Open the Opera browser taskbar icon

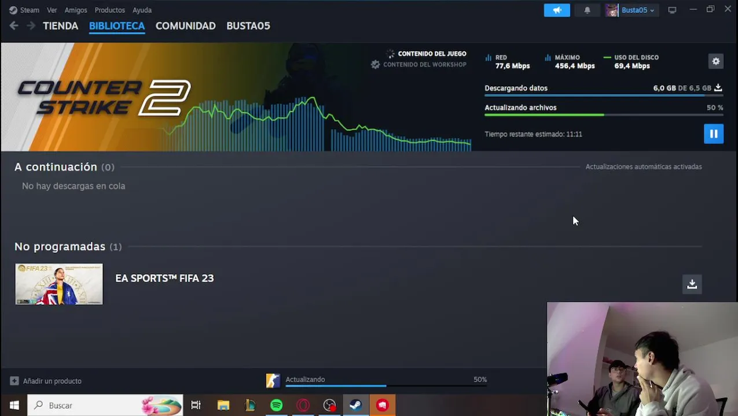pyautogui.click(x=303, y=406)
